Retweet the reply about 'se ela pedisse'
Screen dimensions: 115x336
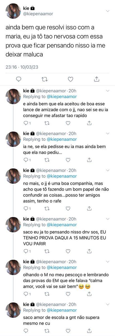point(47,160)
